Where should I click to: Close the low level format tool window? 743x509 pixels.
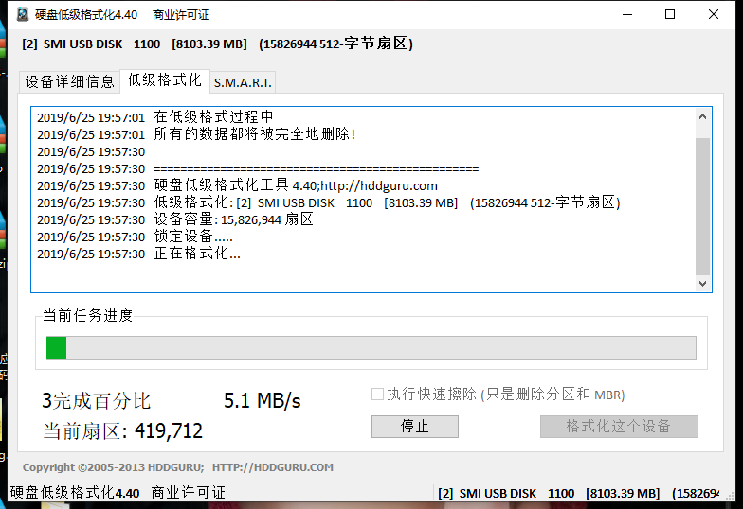(715, 14)
